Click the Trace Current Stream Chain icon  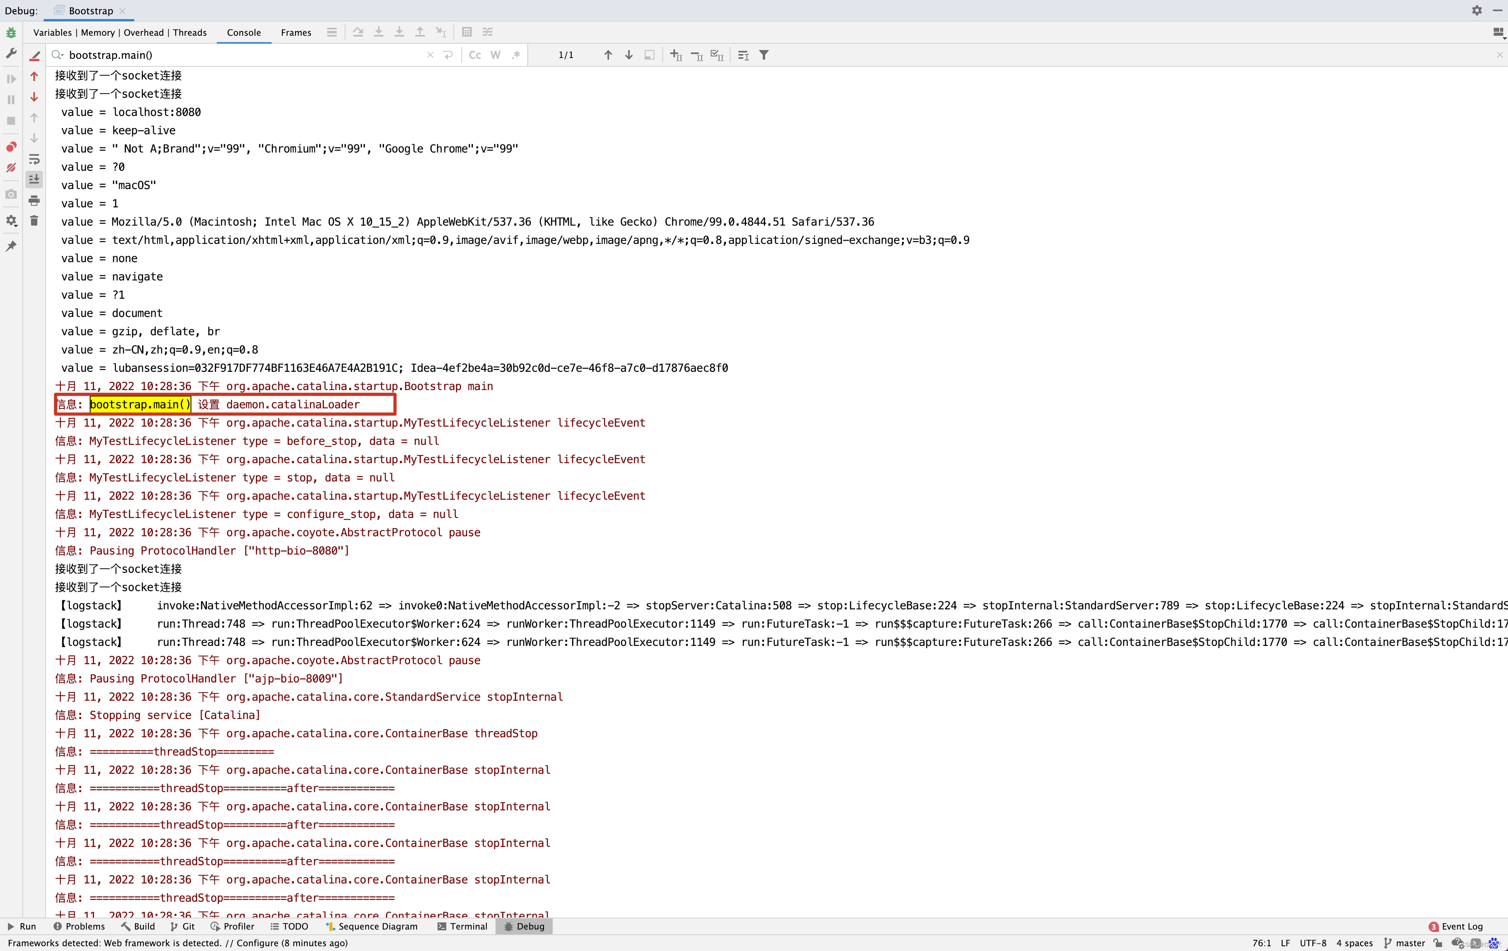[x=488, y=32]
